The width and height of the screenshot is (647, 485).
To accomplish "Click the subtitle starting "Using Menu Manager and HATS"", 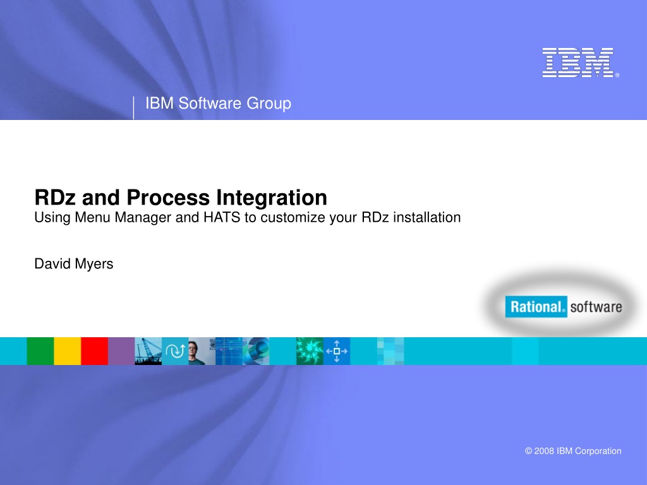I will tap(247, 217).
